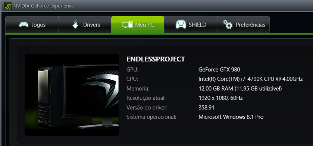Viewport: 313px width, 146px height.
Task: Click the GeForce GTX 980 GPU value
Action: [x=219, y=70]
